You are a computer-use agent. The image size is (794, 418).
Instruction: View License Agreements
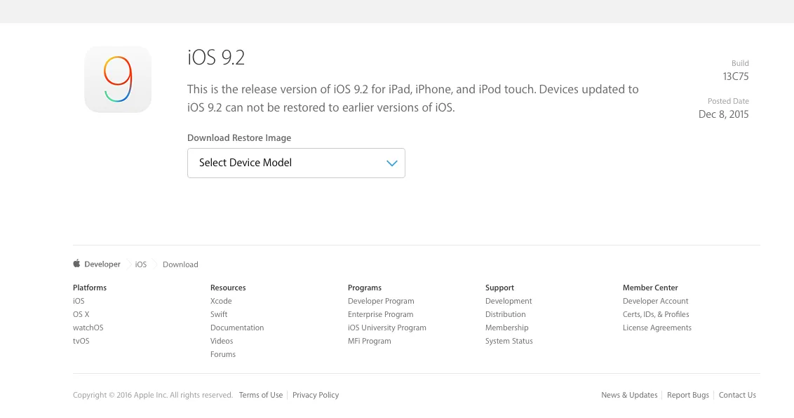657,328
